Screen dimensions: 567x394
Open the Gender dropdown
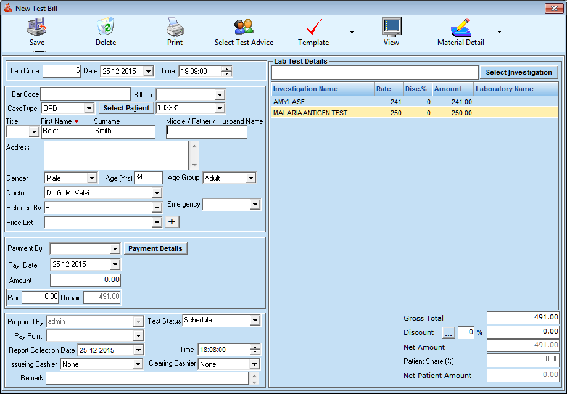(92, 178)
